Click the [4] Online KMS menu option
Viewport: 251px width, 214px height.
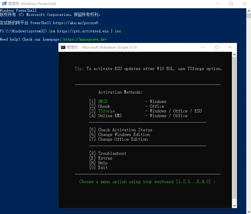coord(106,116)
